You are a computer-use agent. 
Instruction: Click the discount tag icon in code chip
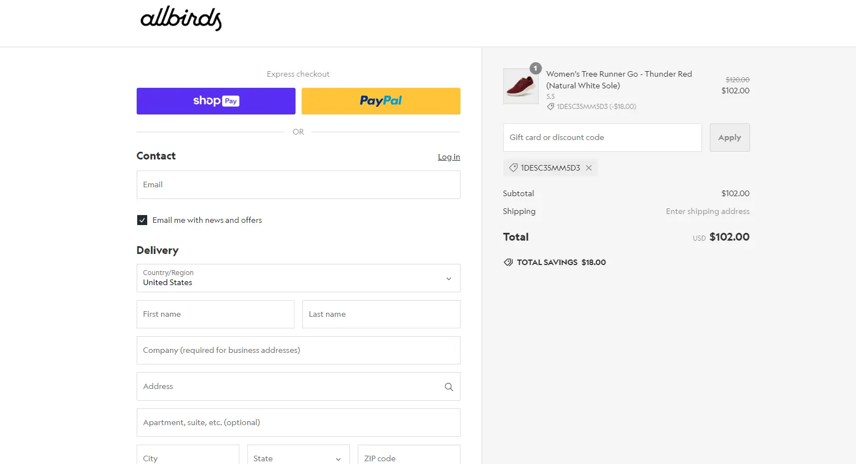click(513, 168)
